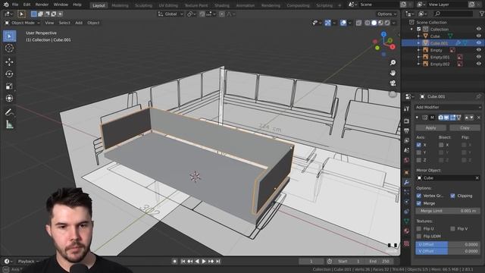Open the View Layer properties tab
485x273 pixels.
407,140
